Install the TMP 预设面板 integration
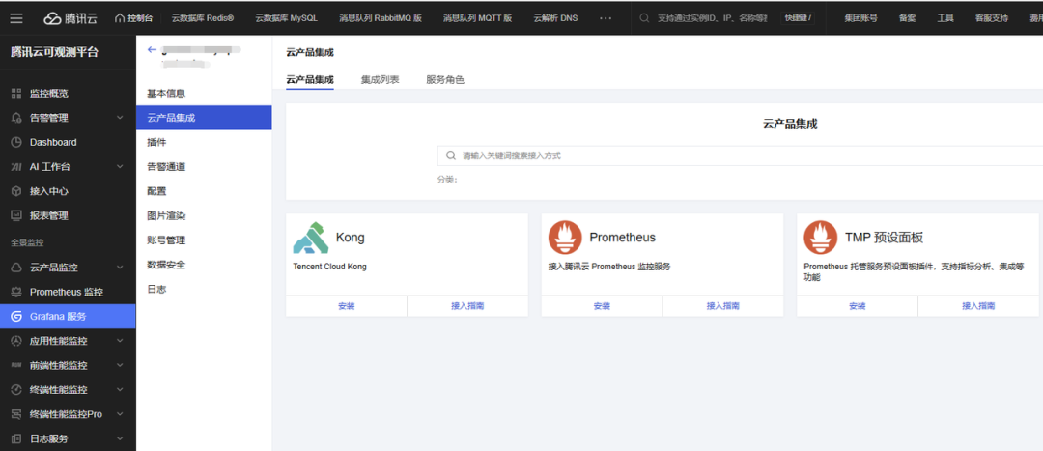This screenshot has width=1043, height=451. 857,306
